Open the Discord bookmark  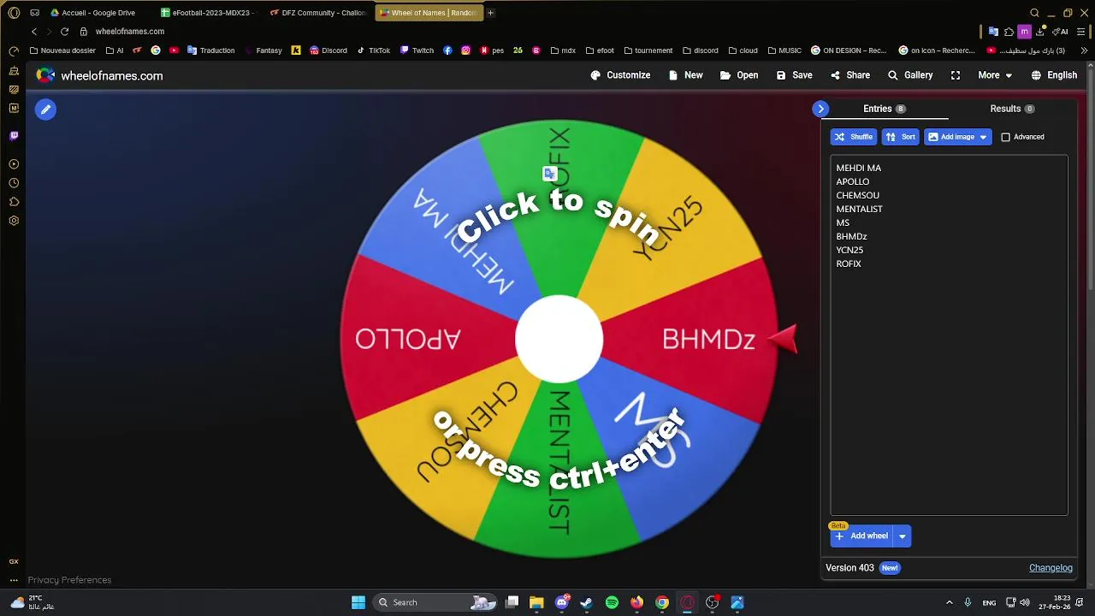[x=328, y=50]
